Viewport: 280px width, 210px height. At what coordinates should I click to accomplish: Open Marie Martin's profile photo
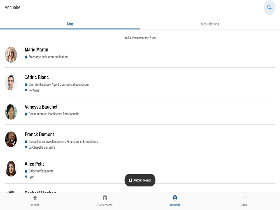coord(11,55)
